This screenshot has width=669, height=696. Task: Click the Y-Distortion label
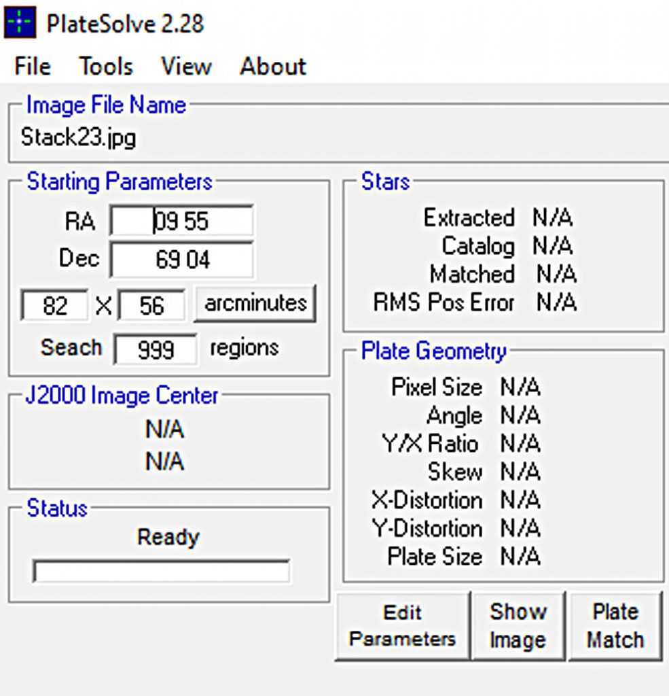pos(427,529)
